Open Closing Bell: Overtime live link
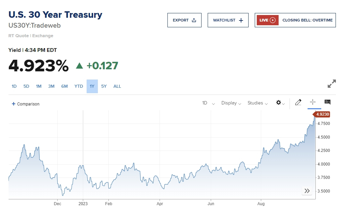 [x=307, y=20]
